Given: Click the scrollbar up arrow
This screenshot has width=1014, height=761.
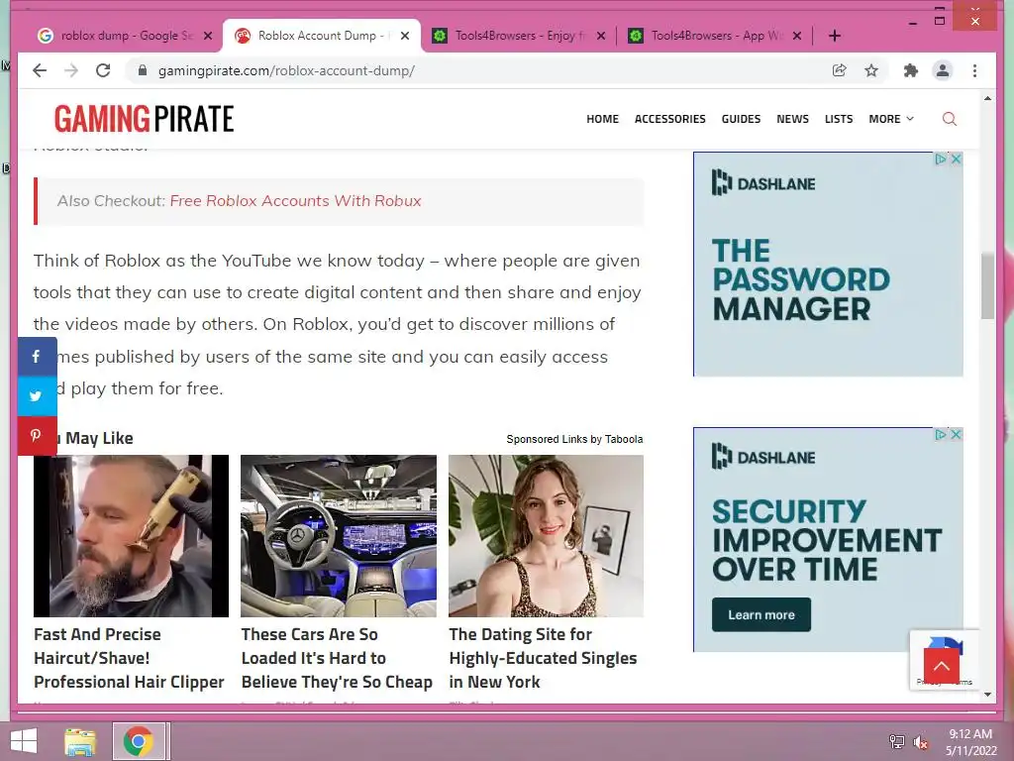Looking at the screenshot, I should pos(987,98).
